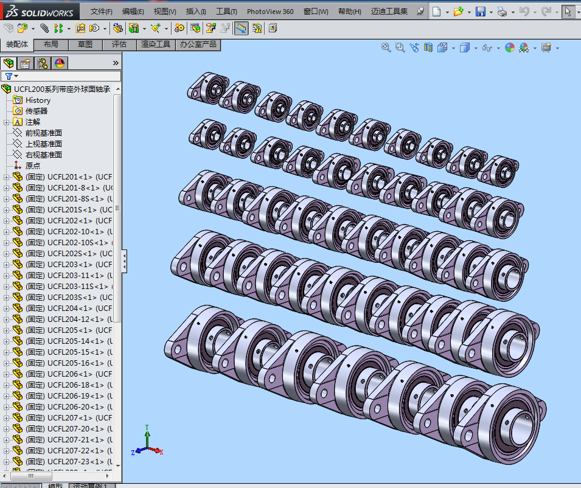Screen dimensions: 581x488
Task: Open the 插入(I) menu
Action: tap(196, 12)
